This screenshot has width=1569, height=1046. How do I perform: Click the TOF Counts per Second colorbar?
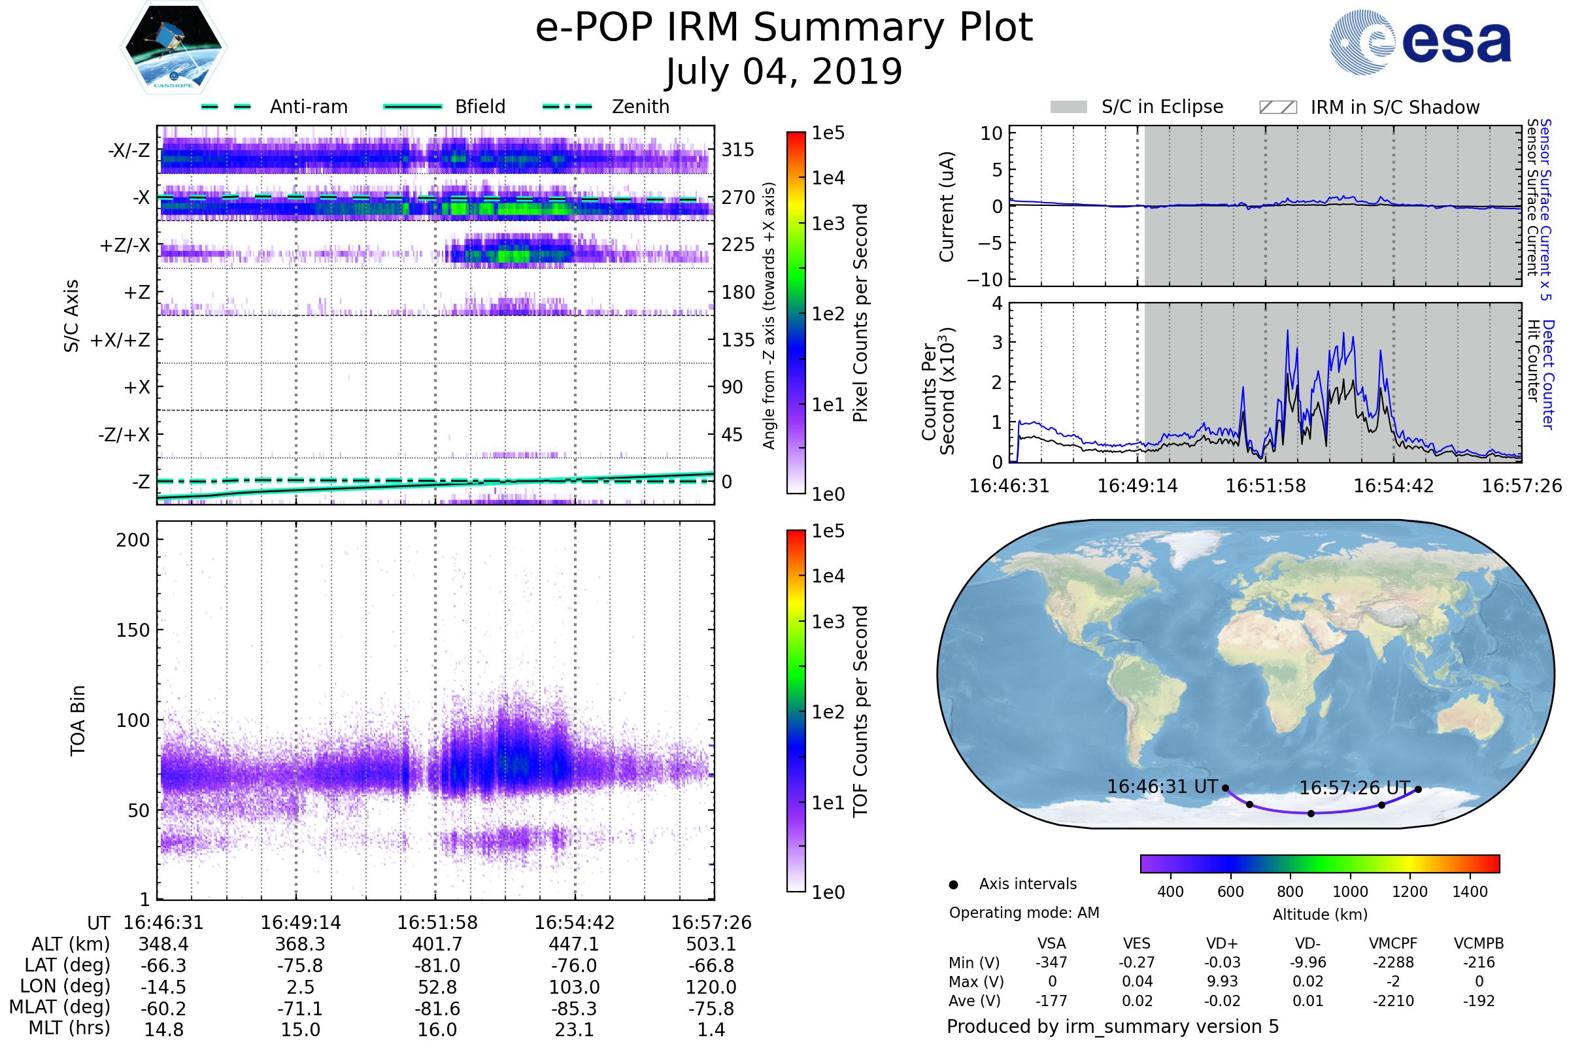pyautogui.click(x=796, y=711)
